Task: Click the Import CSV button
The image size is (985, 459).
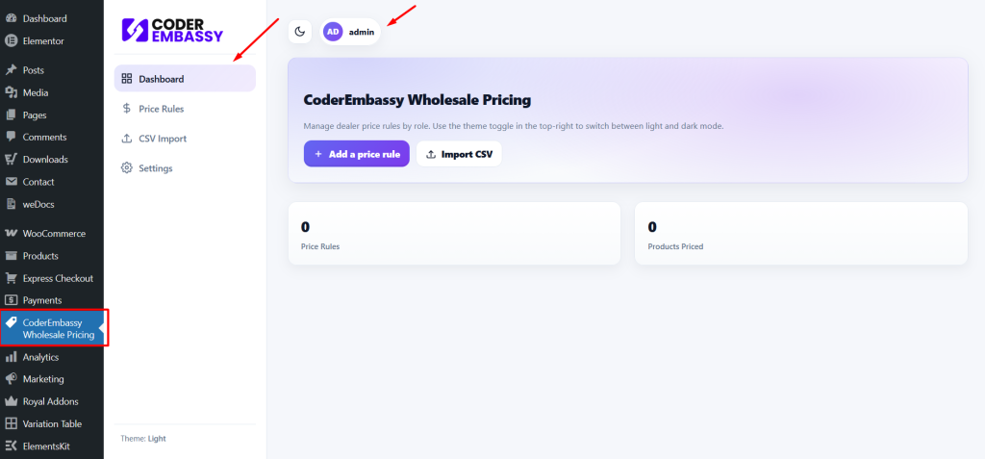Action: click(459, 154)
